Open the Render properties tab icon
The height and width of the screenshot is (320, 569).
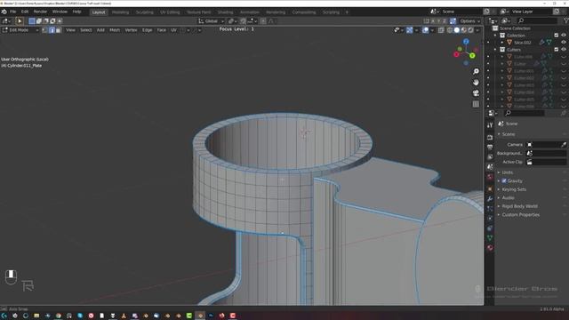(490, 137)
